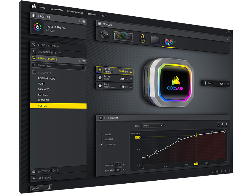Apply the quiet curve preset shape
Viewport: 252px width, 194px height.
click(x=218, y=124)
